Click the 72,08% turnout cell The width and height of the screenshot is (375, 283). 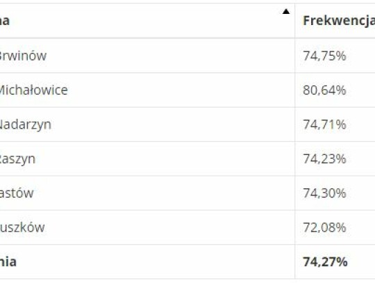(x=324, y=227)
